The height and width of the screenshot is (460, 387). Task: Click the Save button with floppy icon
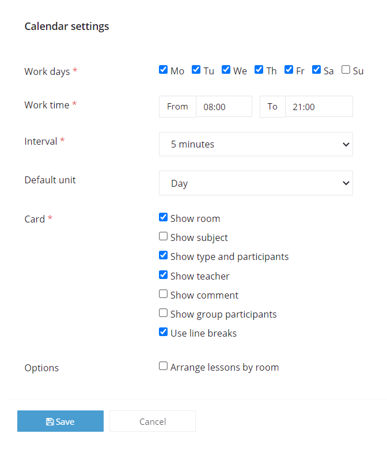pyautogui.click(x=60, y=421)
